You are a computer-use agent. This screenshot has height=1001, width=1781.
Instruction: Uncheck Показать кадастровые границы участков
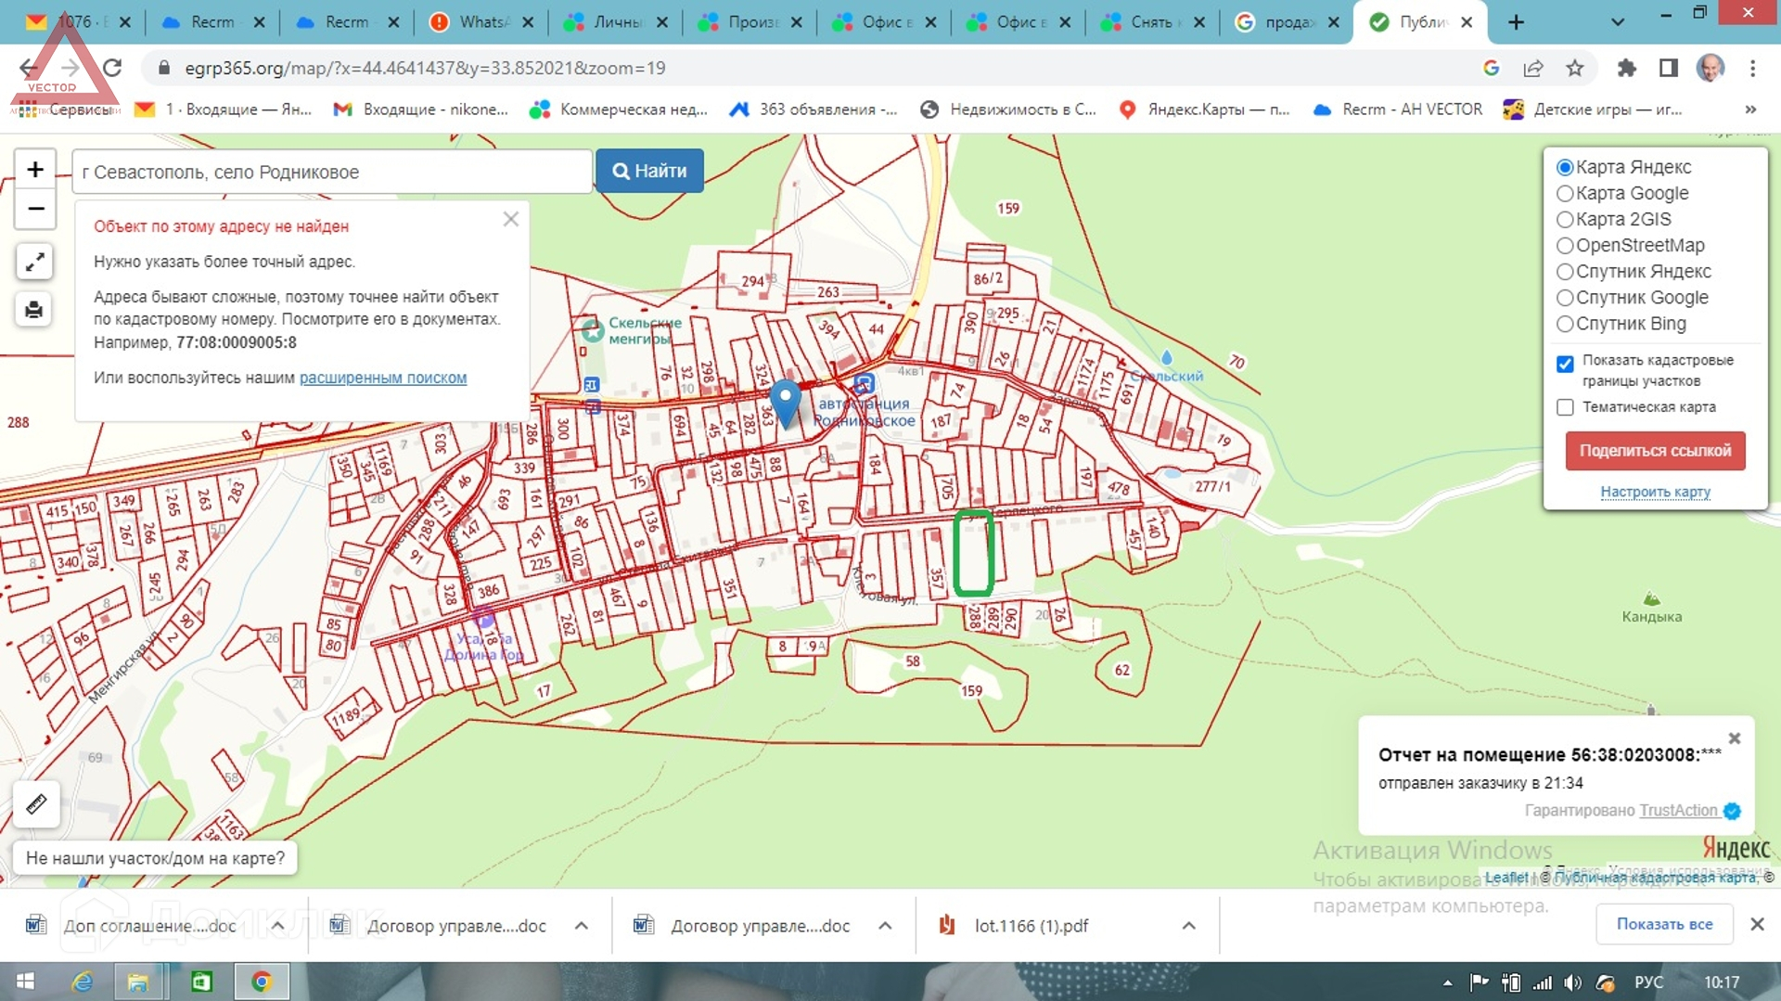coord(1565,364)
